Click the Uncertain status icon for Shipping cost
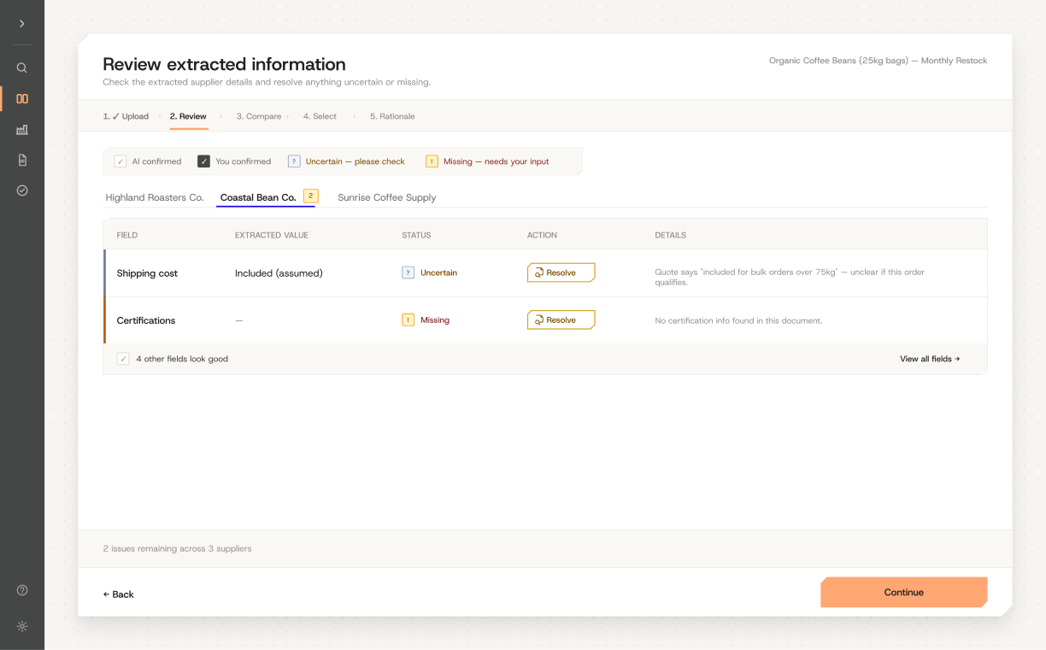 (408, 272)
